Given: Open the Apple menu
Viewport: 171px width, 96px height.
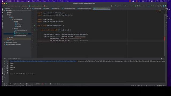Looking at the screenshot, I should click(2, 1).
